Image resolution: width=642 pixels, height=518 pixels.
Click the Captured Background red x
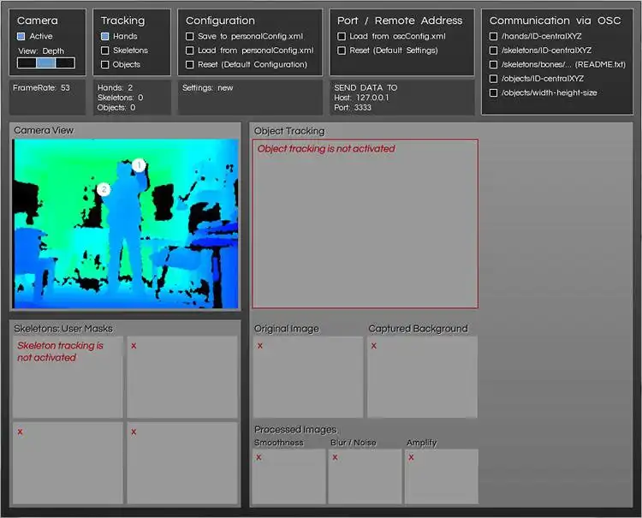(374, 346)
